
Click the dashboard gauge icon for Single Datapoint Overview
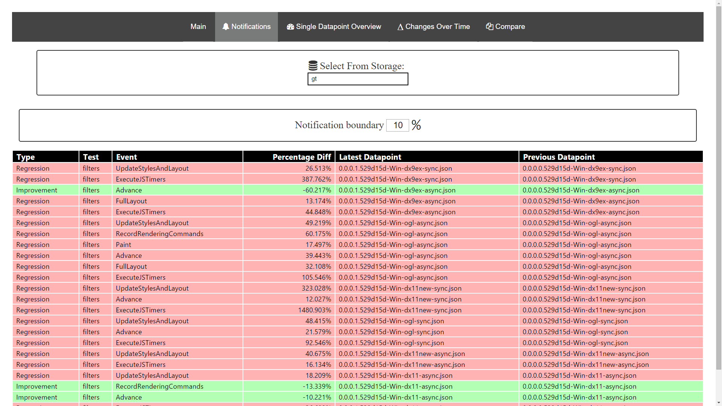tap(290, 27)
